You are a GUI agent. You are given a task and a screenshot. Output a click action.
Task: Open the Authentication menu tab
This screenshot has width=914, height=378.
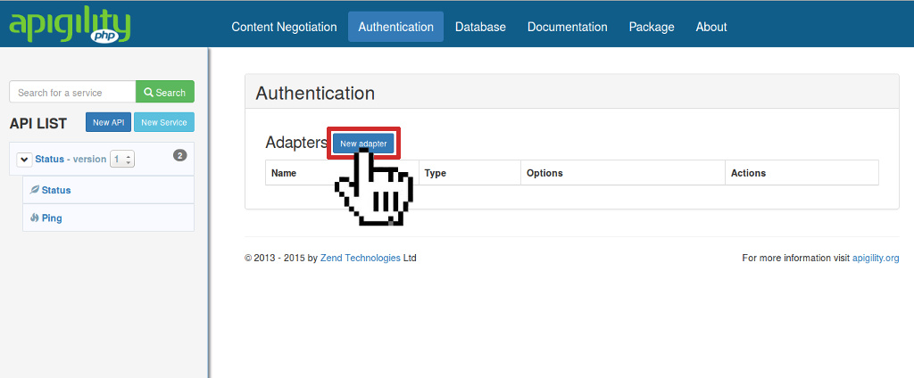(395, 27)
